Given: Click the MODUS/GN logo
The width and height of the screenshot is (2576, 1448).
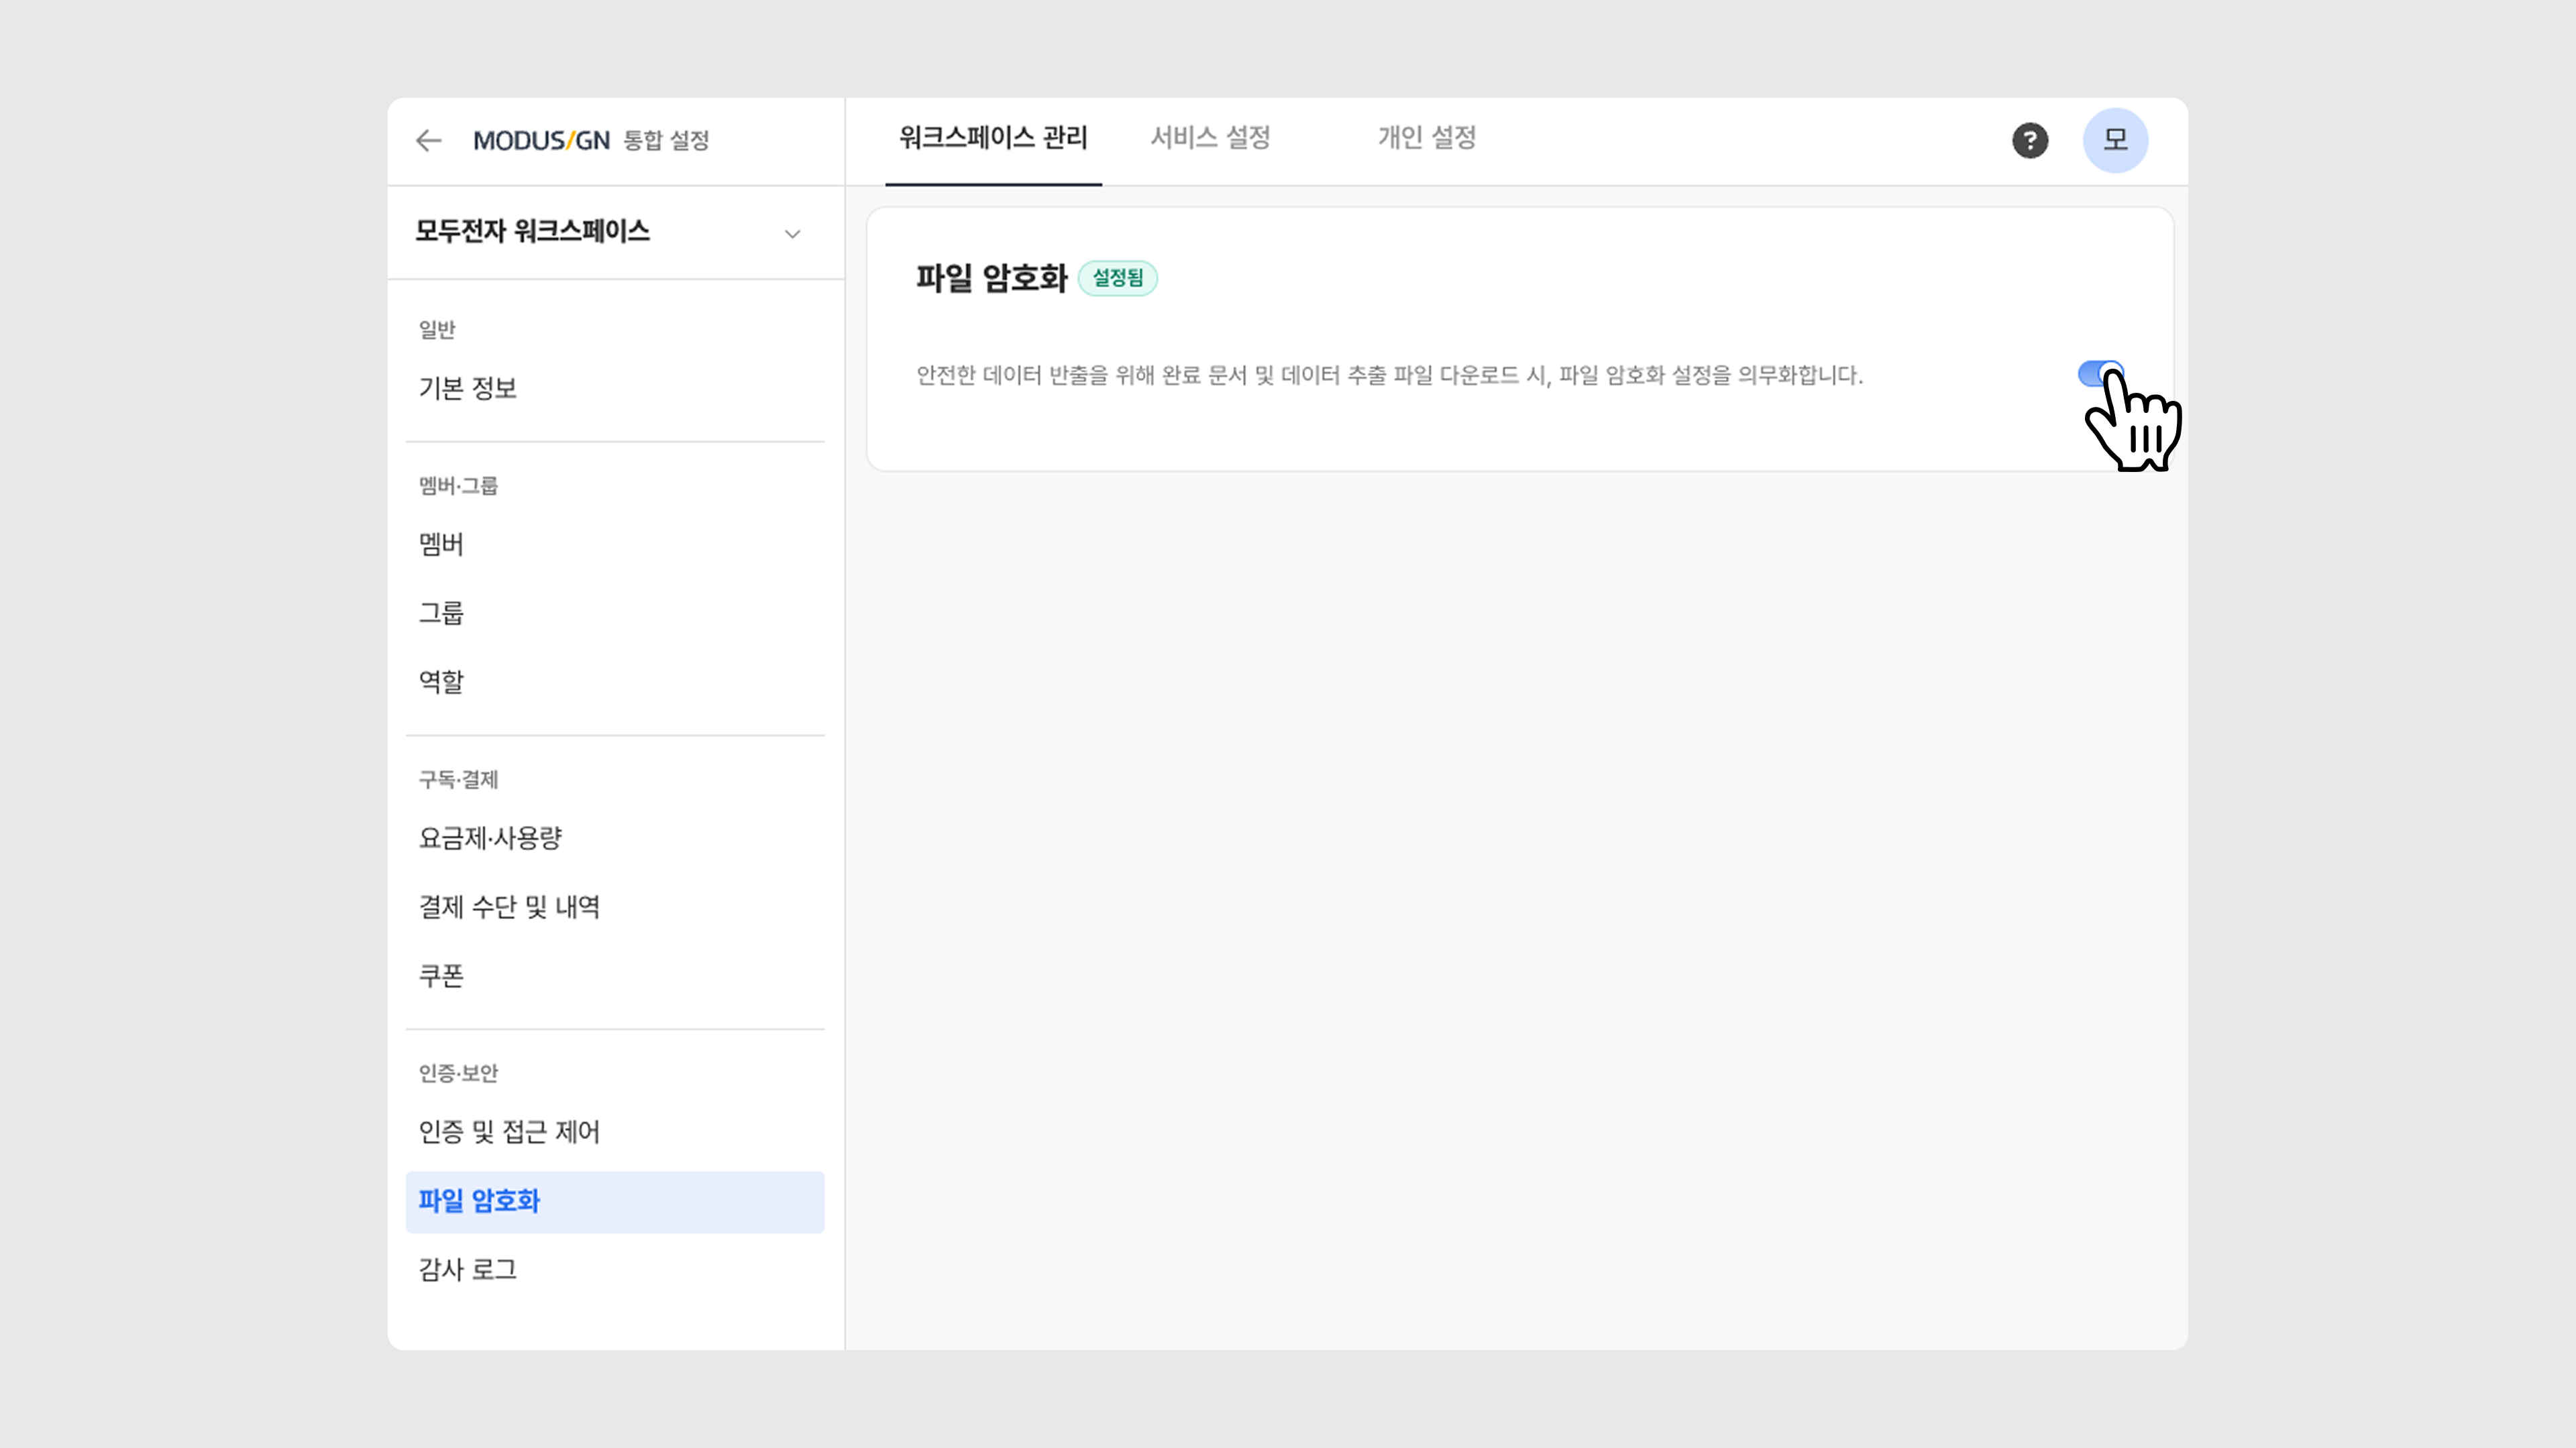Looking at the screenshot, I should click(541, 141).
